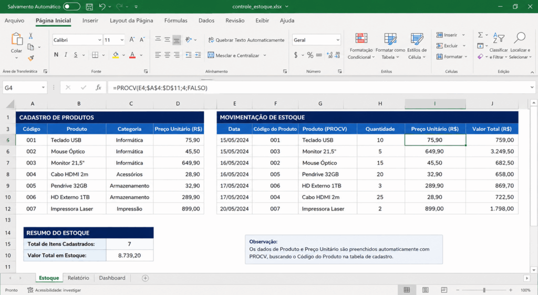Toggle middle vertical alignment
538x295 pixels.
pyautogui.click(x=167, y=40)
